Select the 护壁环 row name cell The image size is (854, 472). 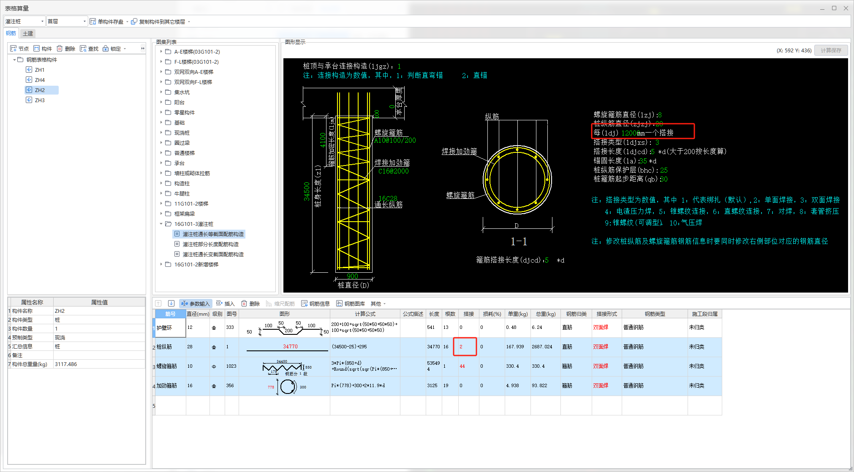pos(171,328)
